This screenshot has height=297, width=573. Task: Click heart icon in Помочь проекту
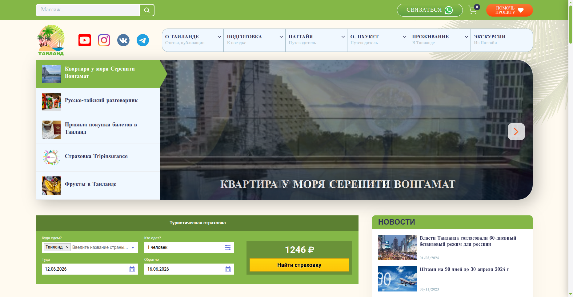521,10
